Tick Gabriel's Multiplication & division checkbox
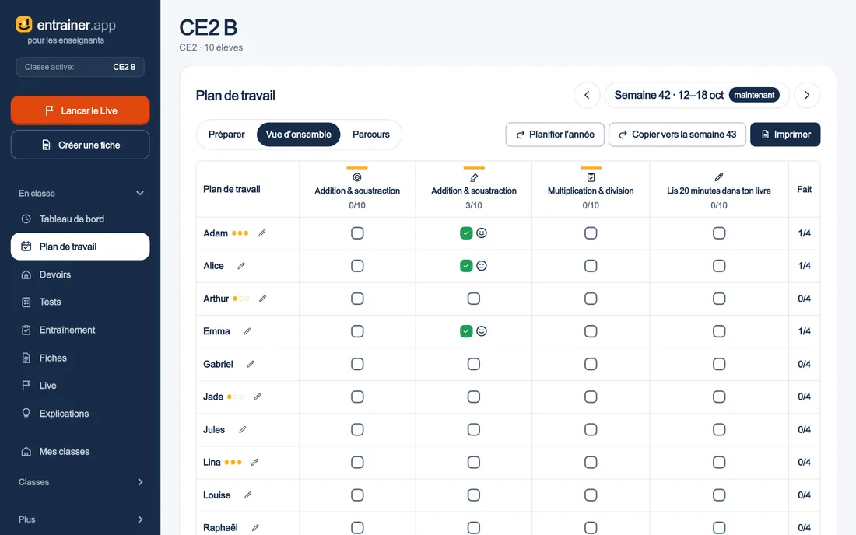Image resolution: width=856 pixels, height=535 pixels. click(591, 364)
